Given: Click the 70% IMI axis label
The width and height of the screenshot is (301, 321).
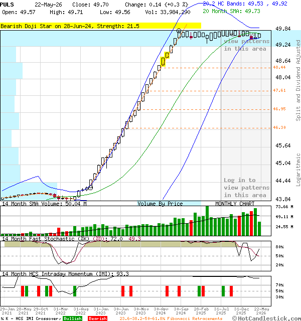Looking at the screenshot, I should tap(279, 285).
